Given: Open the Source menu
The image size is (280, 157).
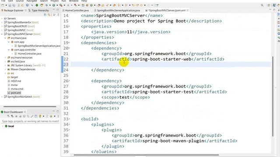Looking at the screenshot, I should pyautogui.click(x=20, y=1).
